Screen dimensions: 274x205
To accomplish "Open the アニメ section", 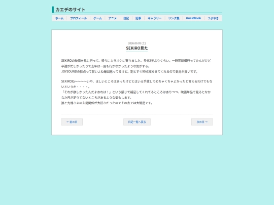I will (112, 18).
